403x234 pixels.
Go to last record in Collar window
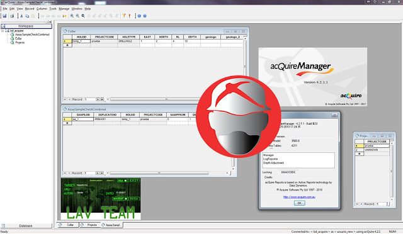pos(102,99)
